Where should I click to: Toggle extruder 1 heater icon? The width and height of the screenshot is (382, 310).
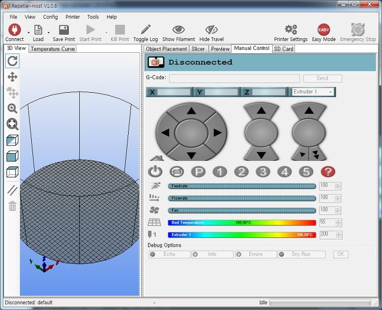pos(152,235)
